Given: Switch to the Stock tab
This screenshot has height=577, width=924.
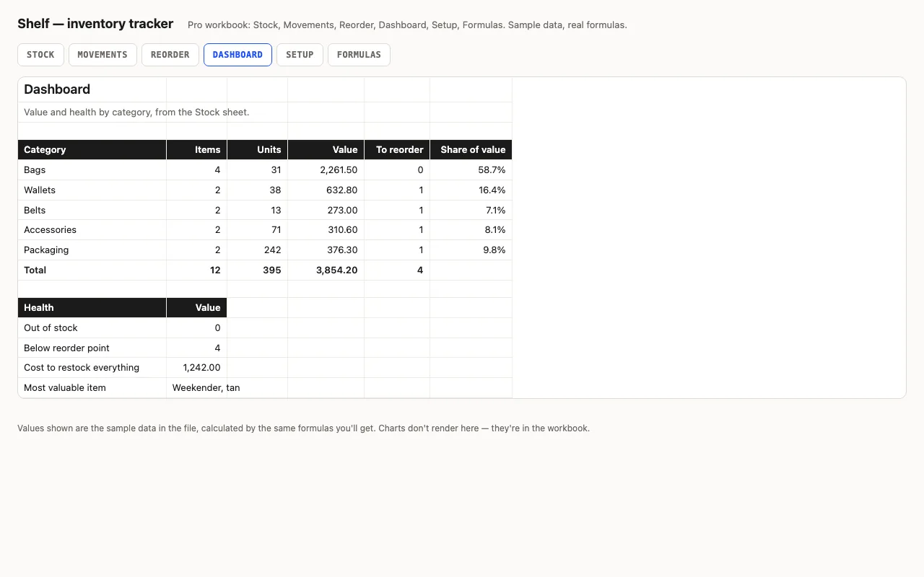Looking at the screenshot, I should coord(40,55).
